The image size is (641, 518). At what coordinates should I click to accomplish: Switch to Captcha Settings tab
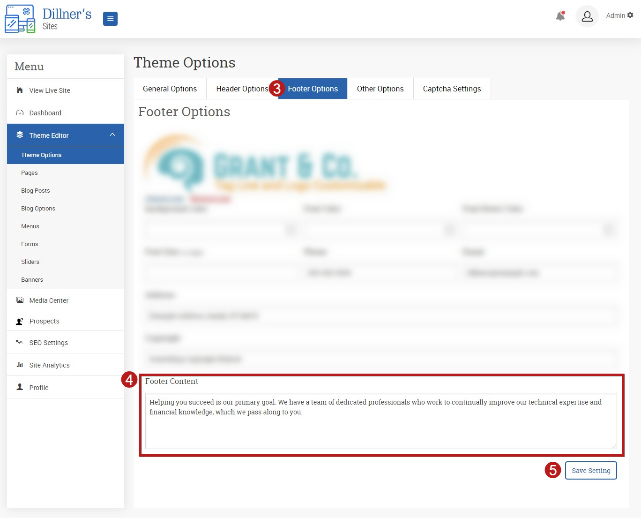452,89
